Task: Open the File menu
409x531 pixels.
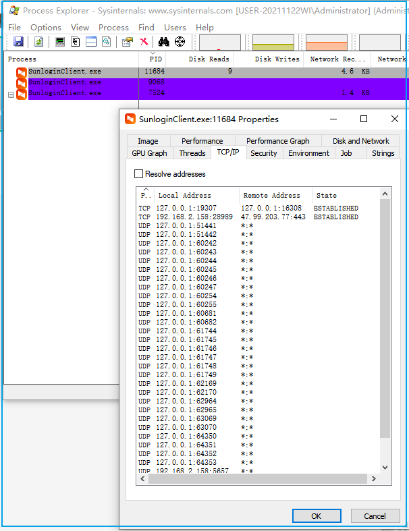Action: pos(15,27)
